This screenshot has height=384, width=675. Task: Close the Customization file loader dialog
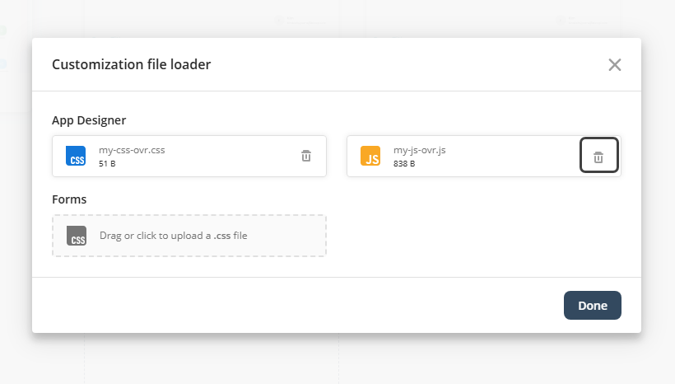coord(614,65)
